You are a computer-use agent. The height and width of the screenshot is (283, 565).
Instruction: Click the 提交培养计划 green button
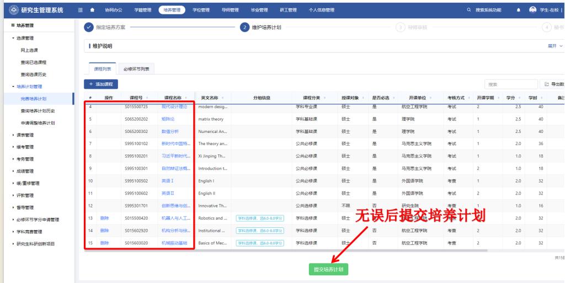pos(328,269)
